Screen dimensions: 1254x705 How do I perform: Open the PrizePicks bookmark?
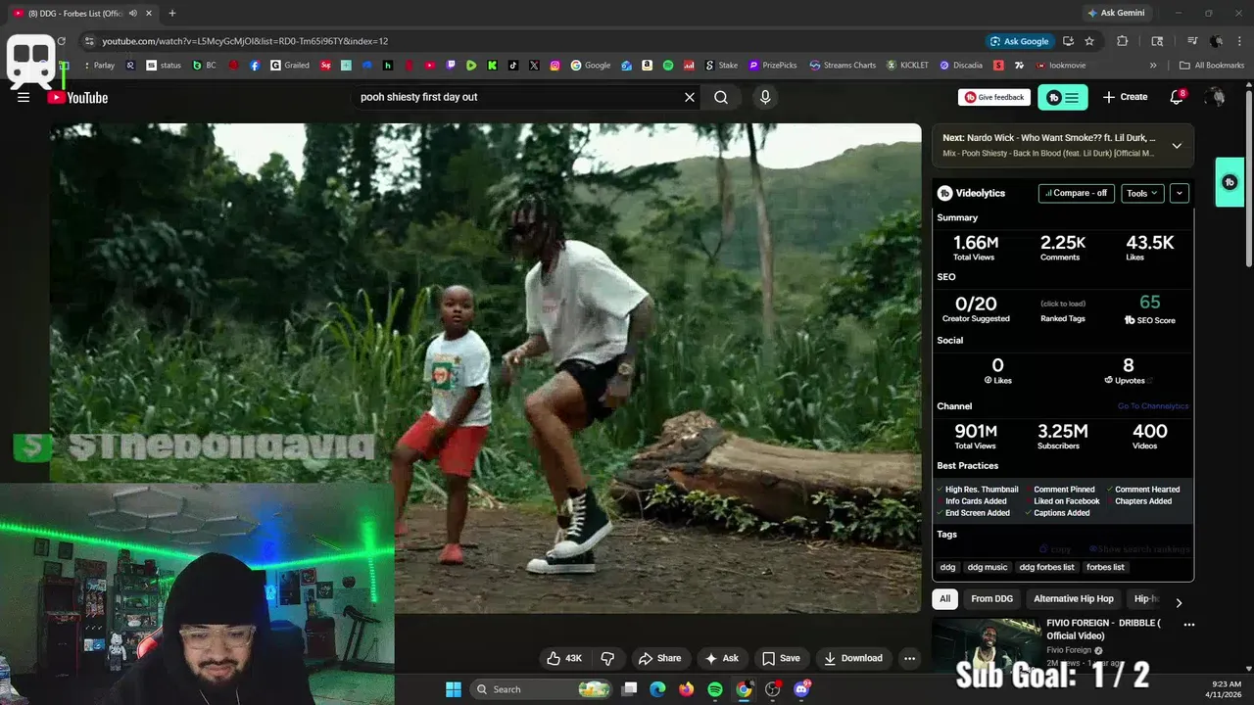(774, 66)
